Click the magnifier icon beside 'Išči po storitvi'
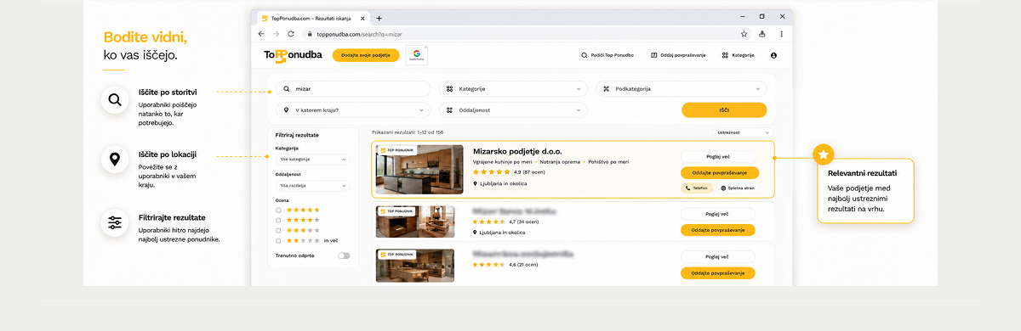Viewport: 1021px width, 331px height. pyautogui.click(x=114, y=101)
